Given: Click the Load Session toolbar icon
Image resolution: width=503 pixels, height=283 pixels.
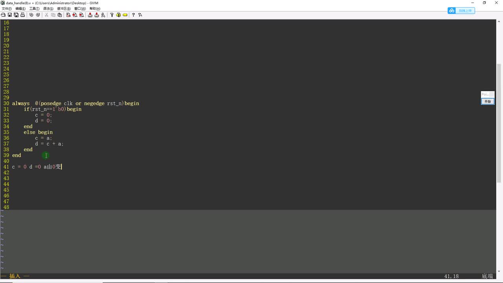Looking at the screenshot, I should [90, 15].
